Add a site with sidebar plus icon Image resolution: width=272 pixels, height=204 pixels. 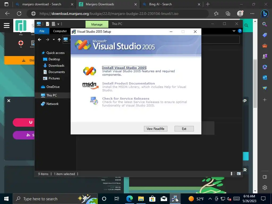[265, 100]
